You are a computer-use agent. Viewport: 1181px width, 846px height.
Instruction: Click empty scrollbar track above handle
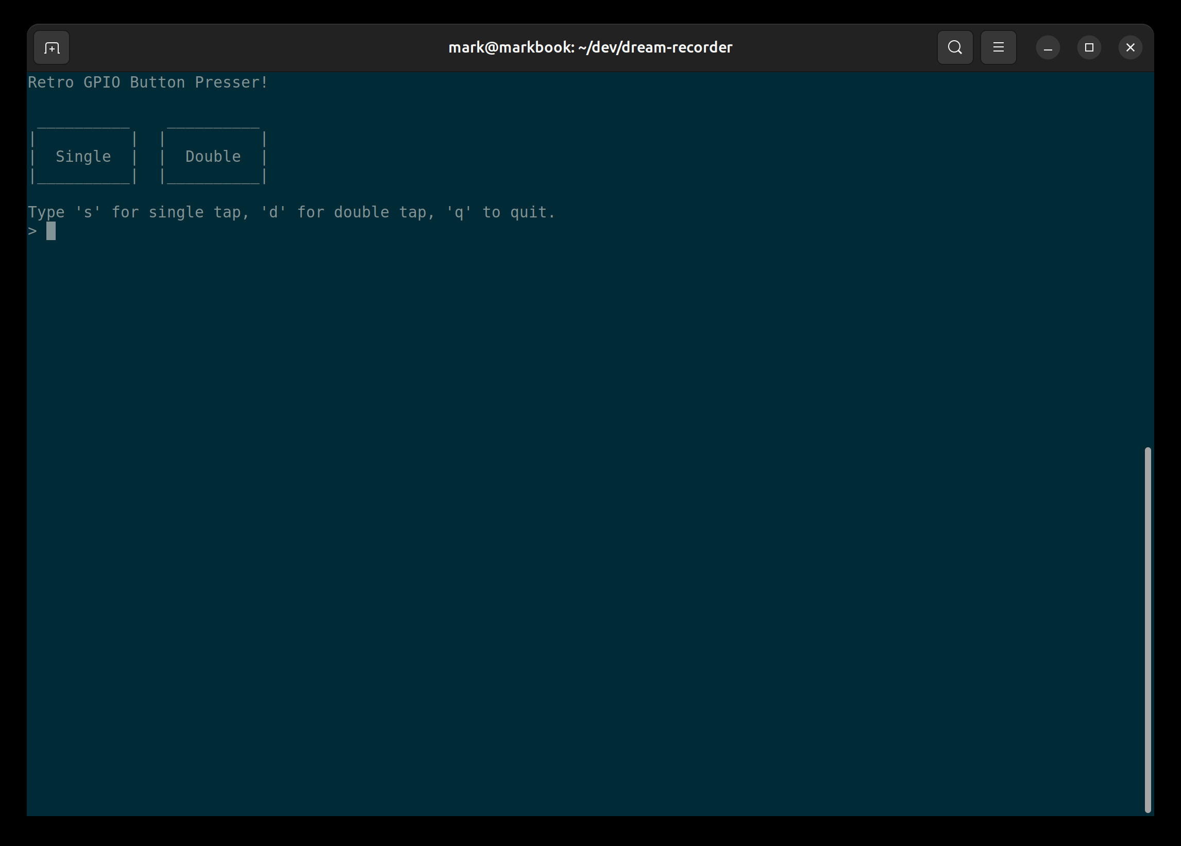tap(1147, 260)
